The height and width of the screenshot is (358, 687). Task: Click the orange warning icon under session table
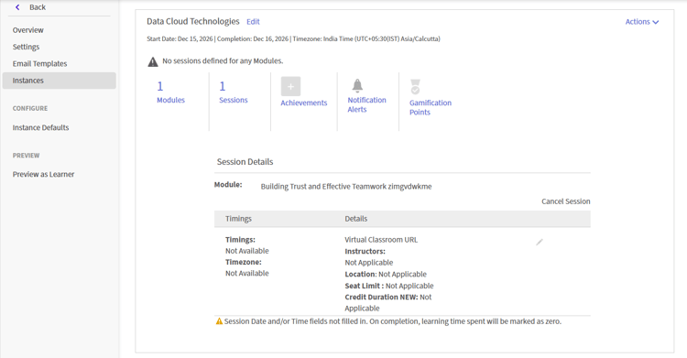tap(219, 321)
